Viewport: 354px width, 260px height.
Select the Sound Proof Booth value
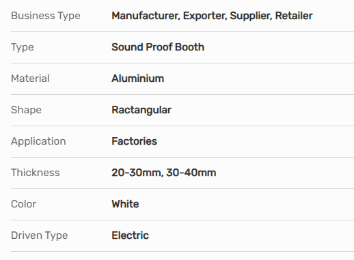tap(158, 47)
